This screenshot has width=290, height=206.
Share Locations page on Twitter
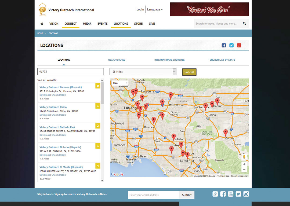click(231, 45)
